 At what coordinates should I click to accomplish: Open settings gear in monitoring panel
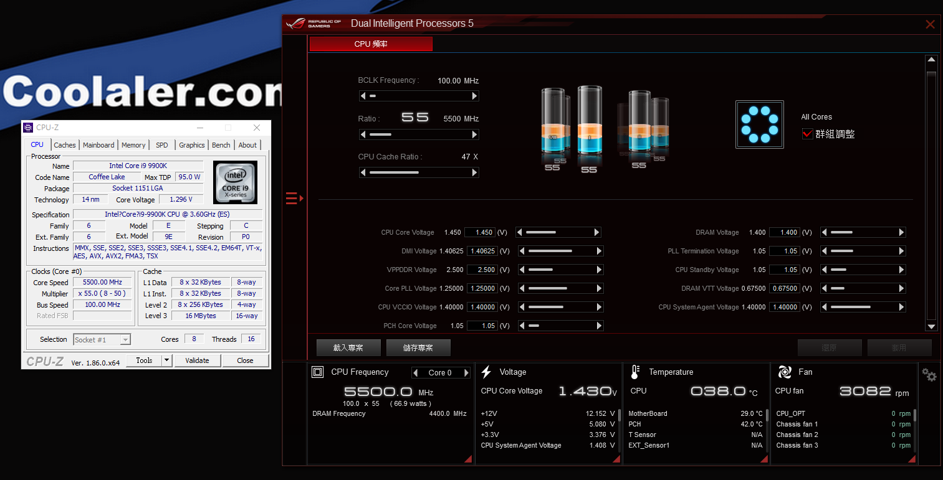point(929,375)
